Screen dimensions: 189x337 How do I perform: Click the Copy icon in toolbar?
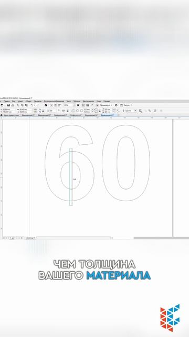click(22, 105)
